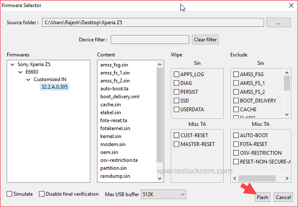Viewport: 298px width, 207px height.
Task: Check AMSS_FS_2 in Exclude Sin
Action: [x=236, y=92]
